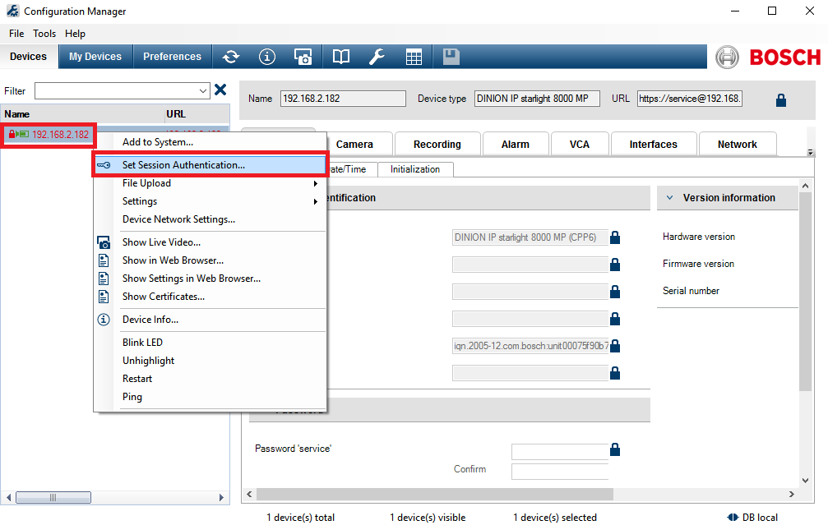Image resolution: width=828 pixels, height=525 pixels.
Task: Select Add to System menu entry
Action: tap(210, 142)
